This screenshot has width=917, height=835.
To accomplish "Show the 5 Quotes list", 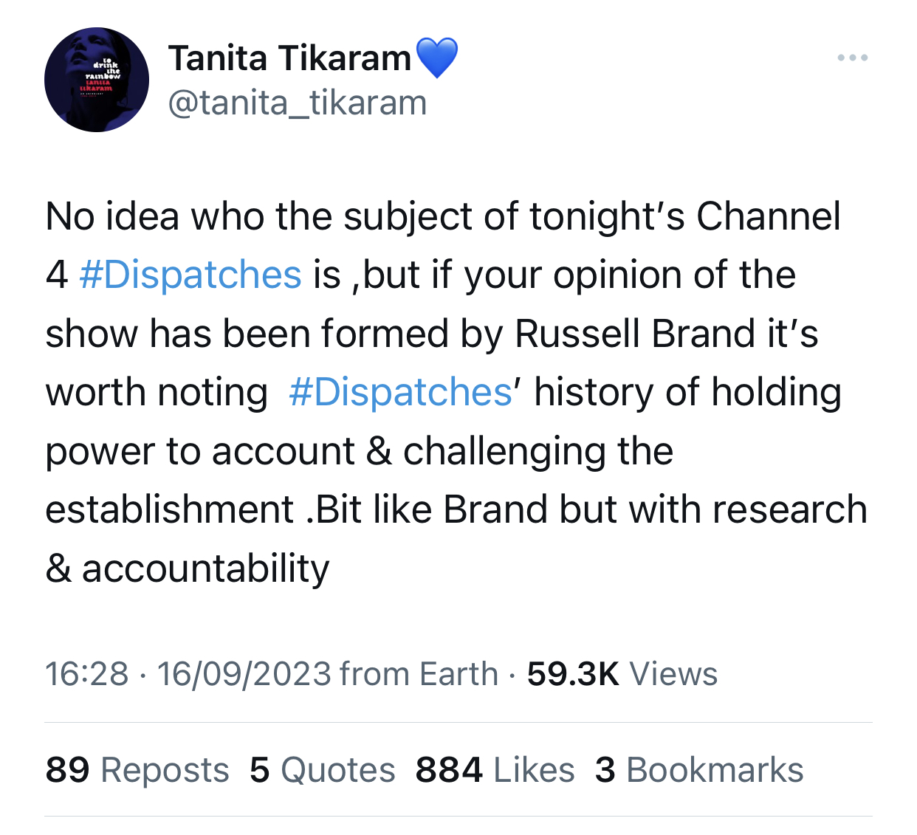I will tap(323, 770).
